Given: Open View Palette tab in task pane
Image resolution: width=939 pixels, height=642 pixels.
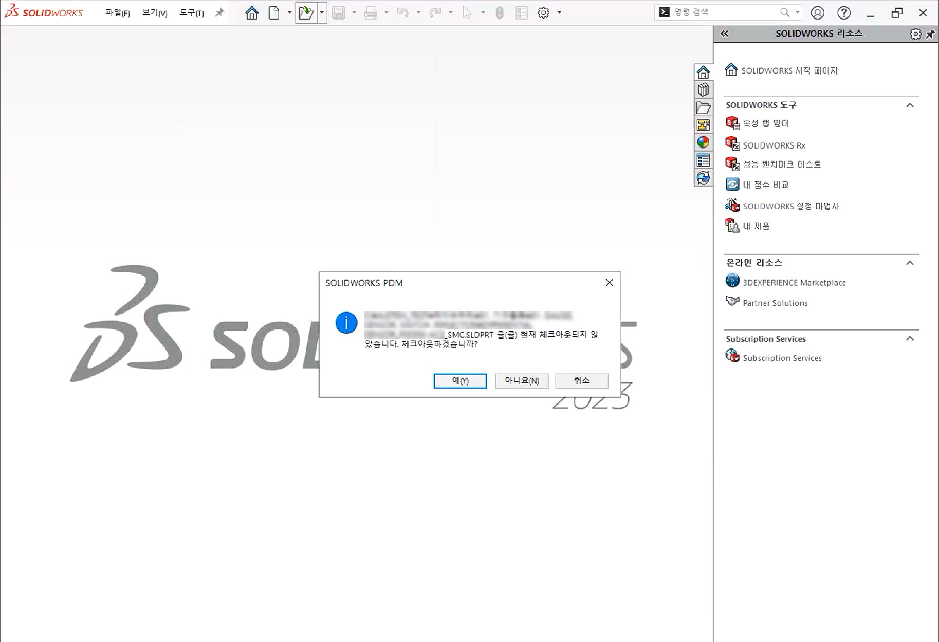Looking at the screenshot, I should coord(703,125).
